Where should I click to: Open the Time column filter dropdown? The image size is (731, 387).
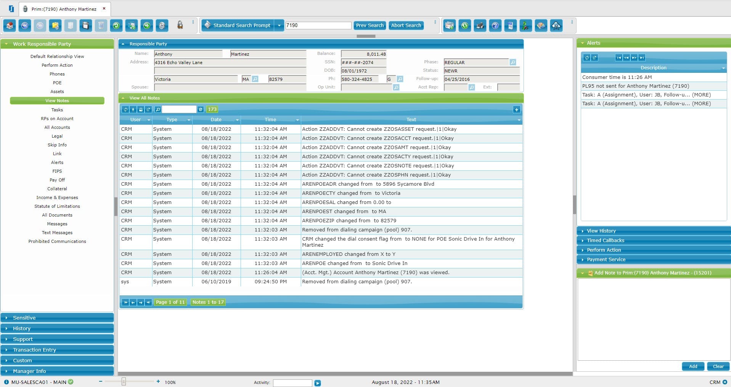297,120
